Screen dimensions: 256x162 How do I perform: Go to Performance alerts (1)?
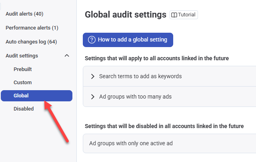[x=32, y=28]
